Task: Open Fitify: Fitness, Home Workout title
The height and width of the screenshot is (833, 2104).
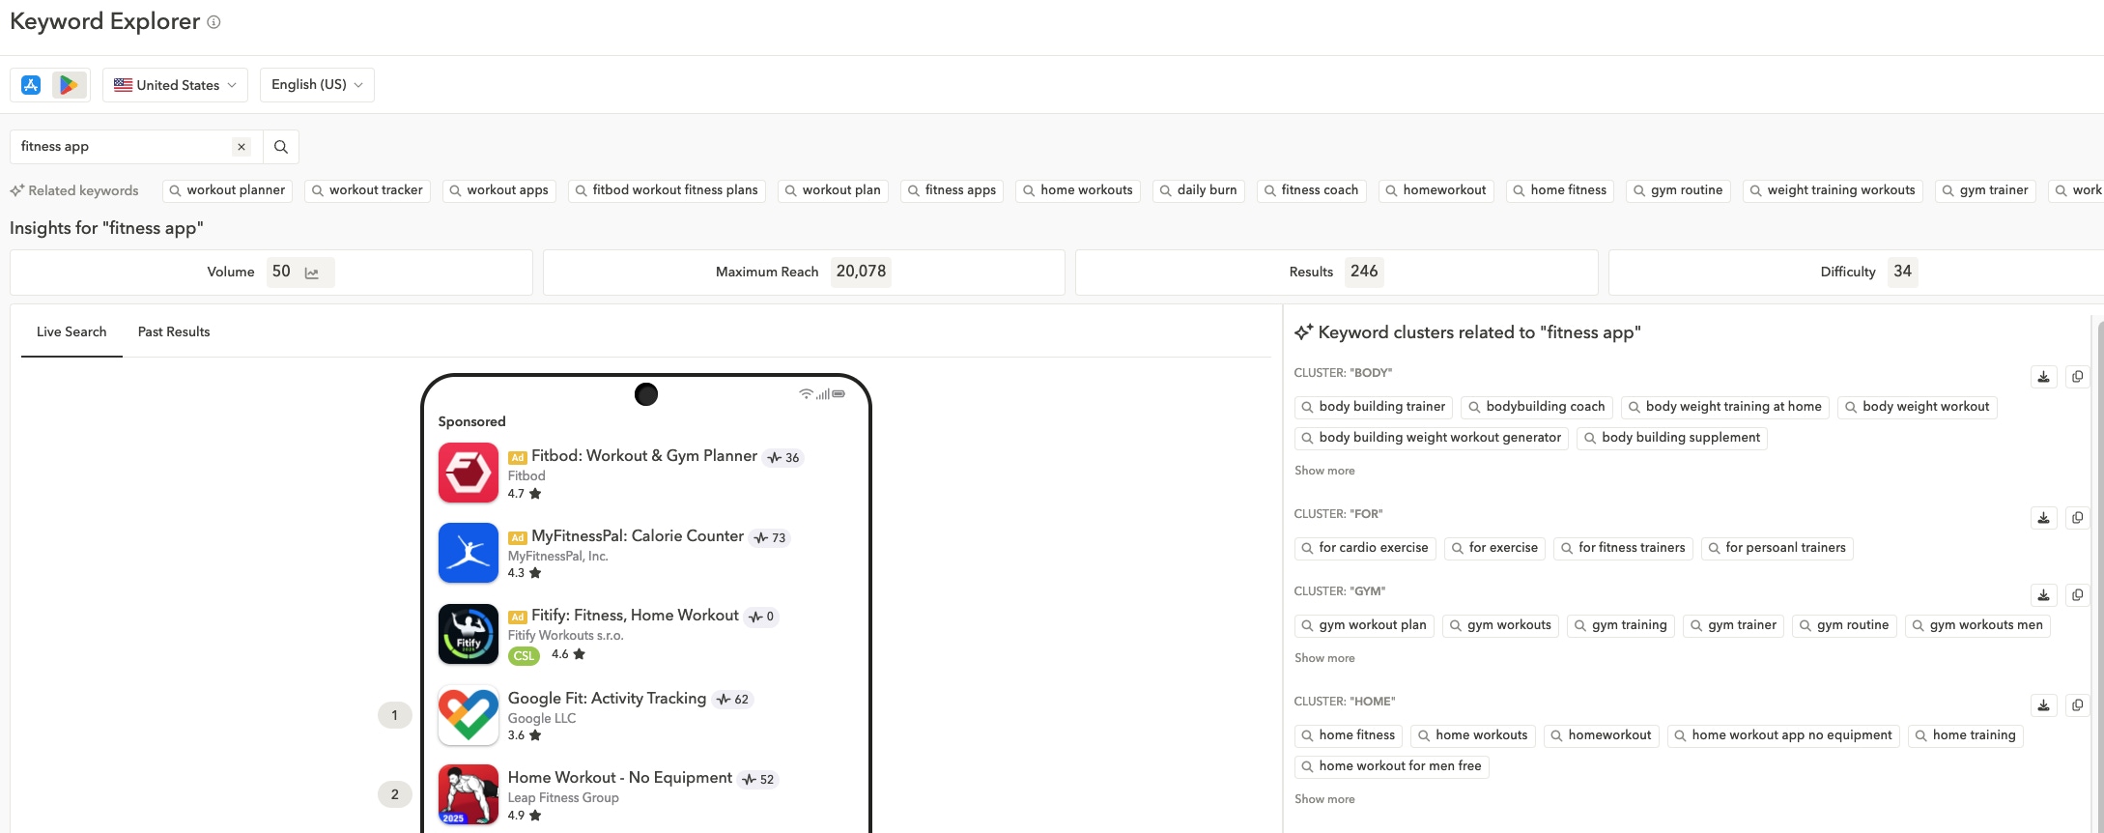Action: coord(635,616)
